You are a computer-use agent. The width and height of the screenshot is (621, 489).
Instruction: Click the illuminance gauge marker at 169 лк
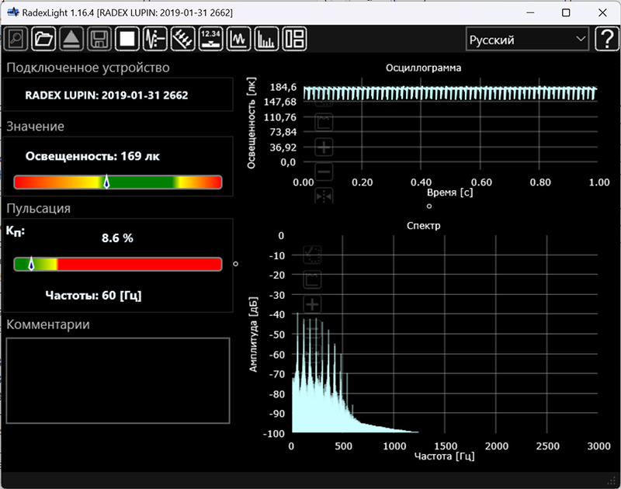coord(107,182)
